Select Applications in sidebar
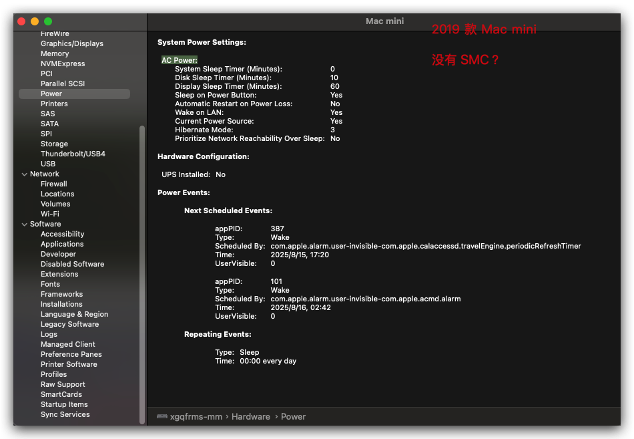634x439 pixels. (62, 244)
